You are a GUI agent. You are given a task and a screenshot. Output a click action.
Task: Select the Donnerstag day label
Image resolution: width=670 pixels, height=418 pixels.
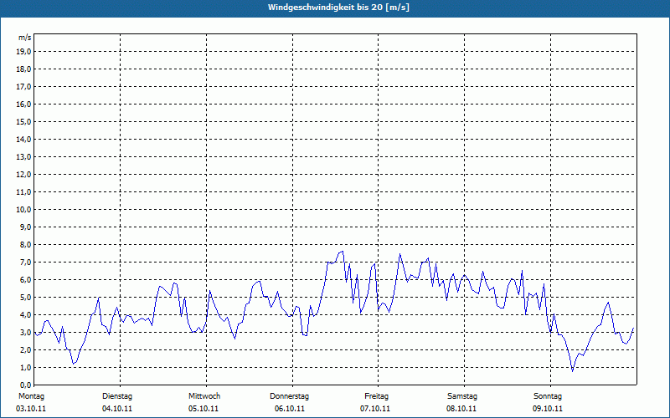[x=289, y=396]
